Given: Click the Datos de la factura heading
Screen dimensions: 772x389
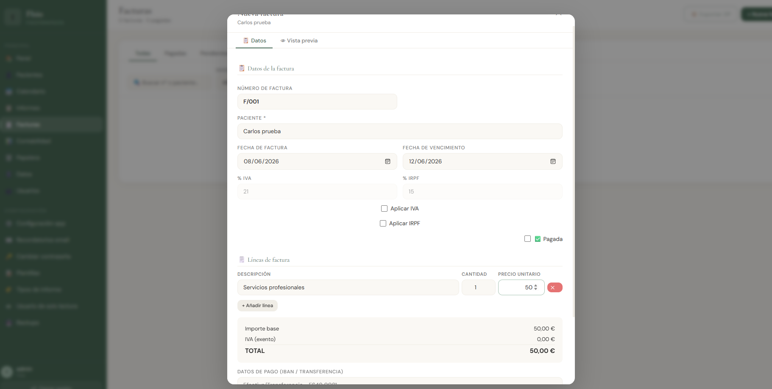Looking at the screenshot, I should [270, 68].
